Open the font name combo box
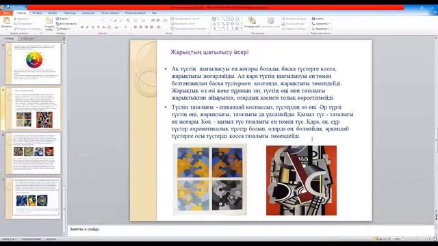The image size is (438, 246). point(91,20)
